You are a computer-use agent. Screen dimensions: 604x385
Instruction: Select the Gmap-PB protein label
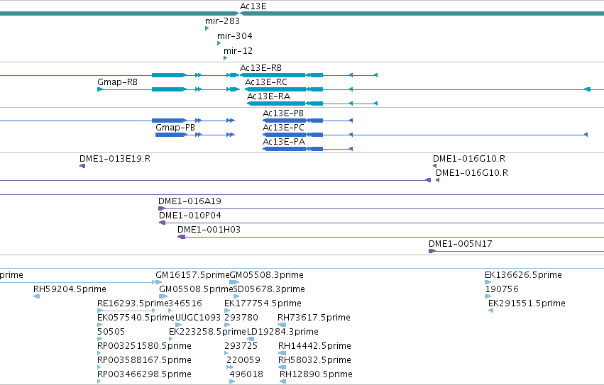tap(175, 128)
